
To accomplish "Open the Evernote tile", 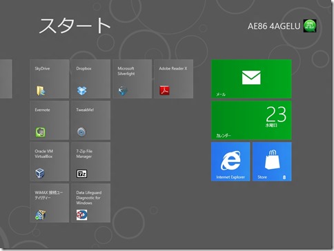I will point(50,120).
